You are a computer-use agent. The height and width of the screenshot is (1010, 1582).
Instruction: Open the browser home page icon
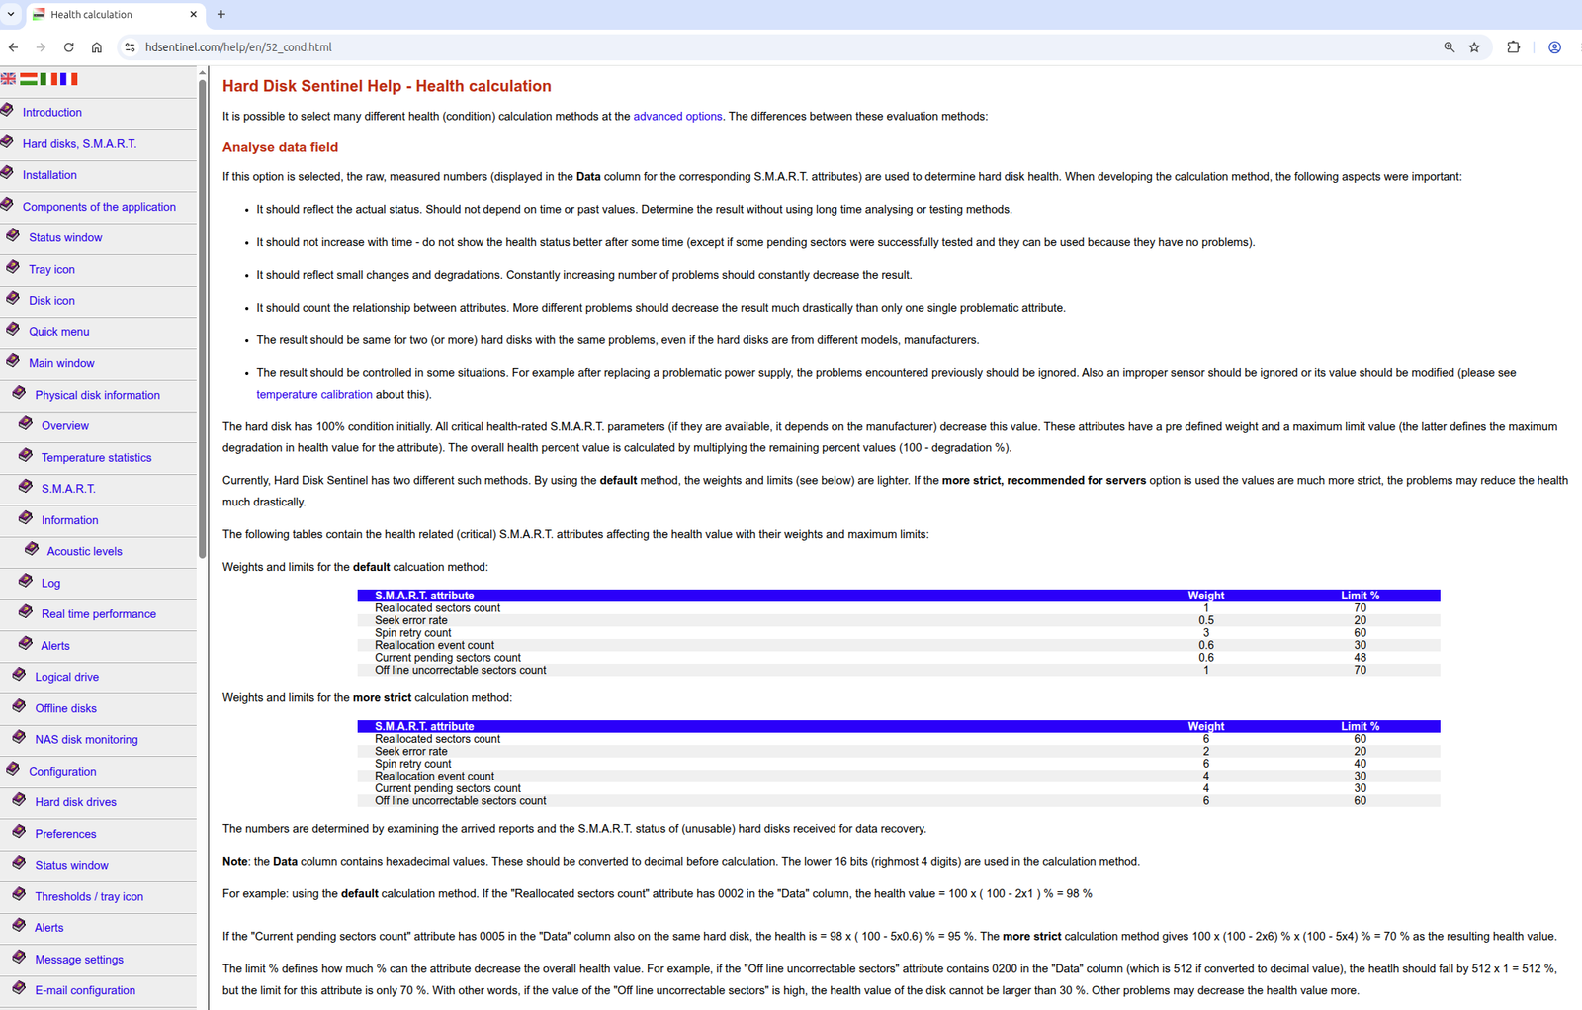(96, 47)
